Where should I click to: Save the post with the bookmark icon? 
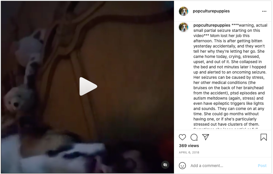pyautogui.click(x=264, y=137)
